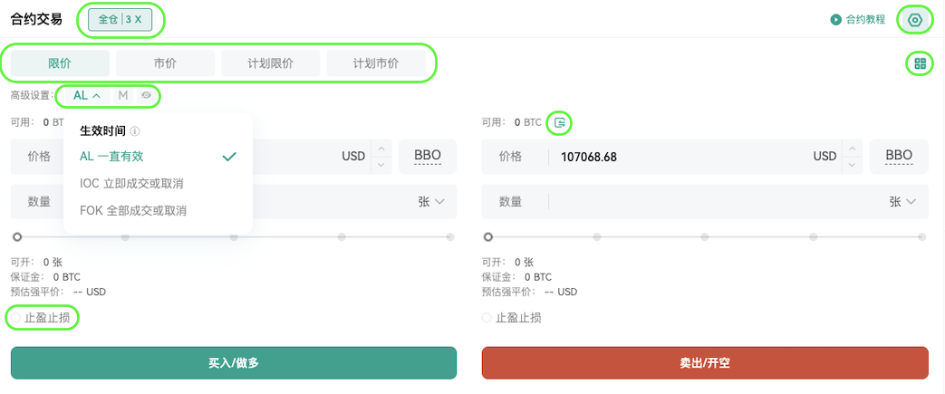Enable 止盈止损 on the sell side
This screenshot has height=394, width=945.
click(x=511, y=318)
